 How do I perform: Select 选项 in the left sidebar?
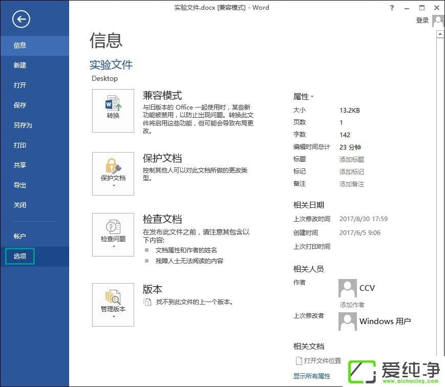[x=20, y=256]
